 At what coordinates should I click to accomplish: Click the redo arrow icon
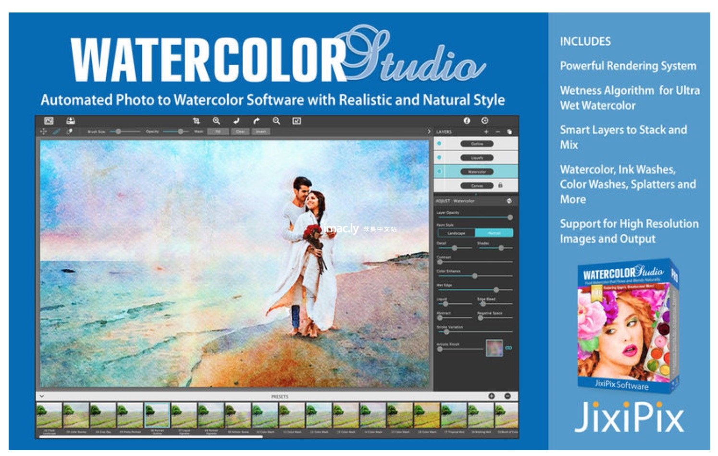click(257, 121)
